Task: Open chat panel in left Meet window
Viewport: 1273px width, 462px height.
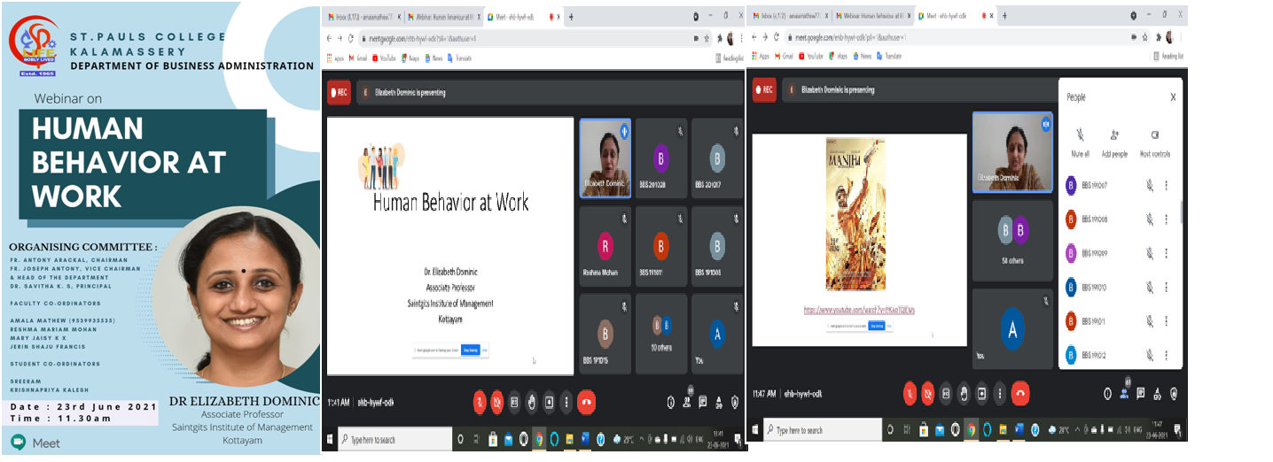Action: coord(703,402)
